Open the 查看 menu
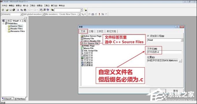Viewport: 197px width, 104px height. click(x=19, y=5)
